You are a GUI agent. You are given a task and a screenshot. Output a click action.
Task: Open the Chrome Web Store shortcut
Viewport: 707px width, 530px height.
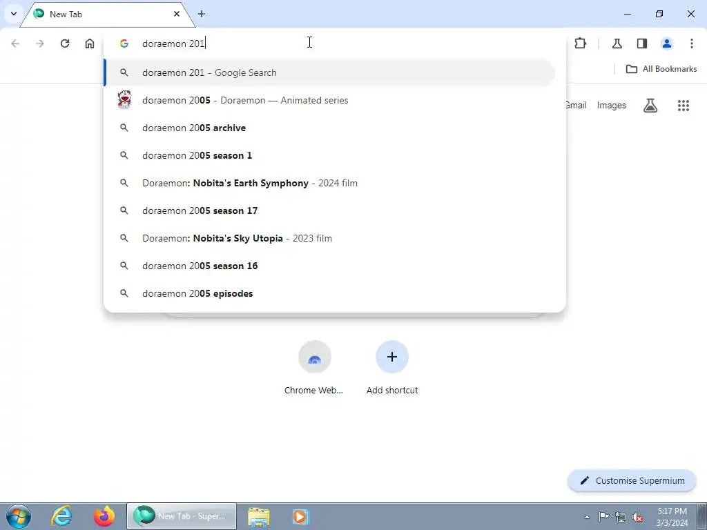(x=314, y=369)
